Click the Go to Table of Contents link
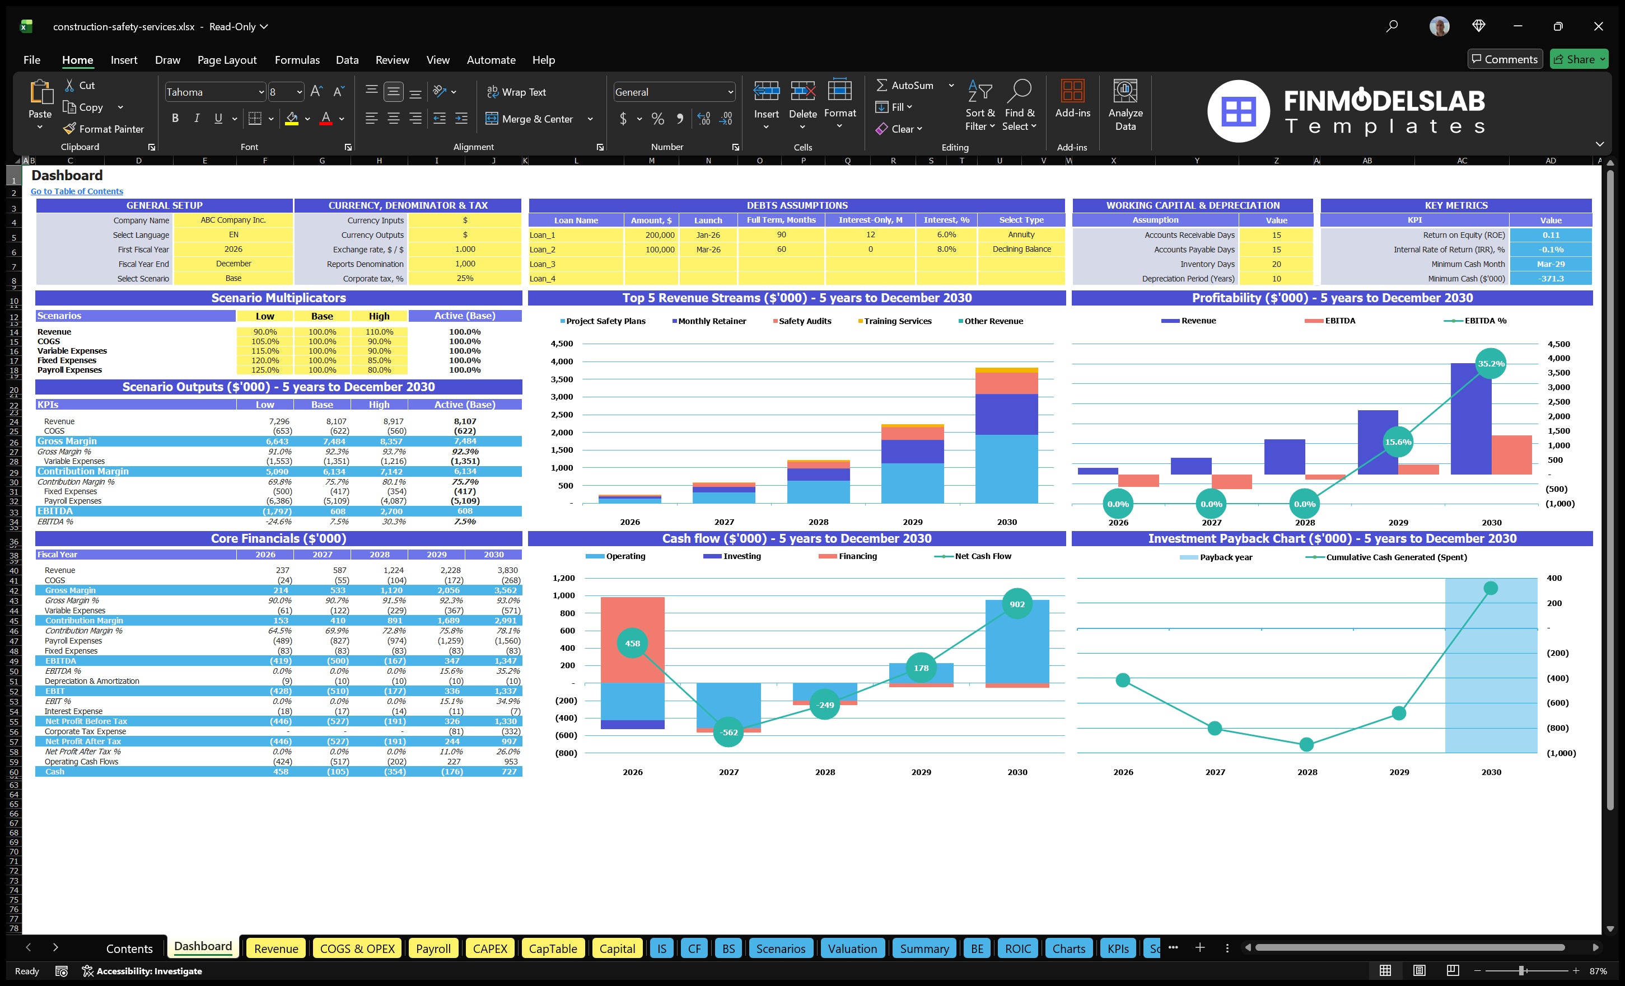 tap(77, 191)
